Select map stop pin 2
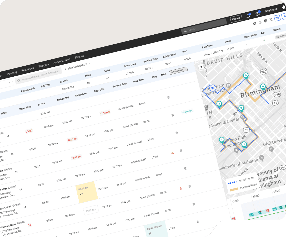 click(x=244, y=145)
